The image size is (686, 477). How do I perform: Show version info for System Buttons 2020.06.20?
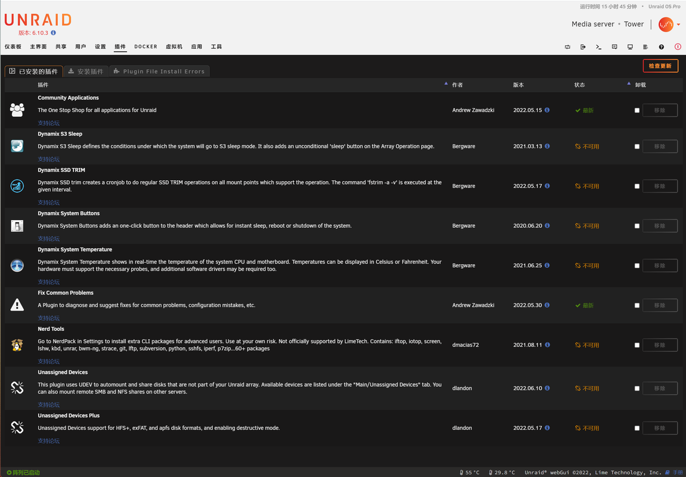pos(547,225)
